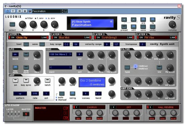The height and width of the screenshot is (125, 185).
Task: Select effect slot 3 HALL REVERB header
Action: click(x=163, y=107)
